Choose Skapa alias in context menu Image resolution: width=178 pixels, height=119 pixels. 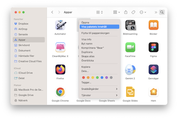99,56
